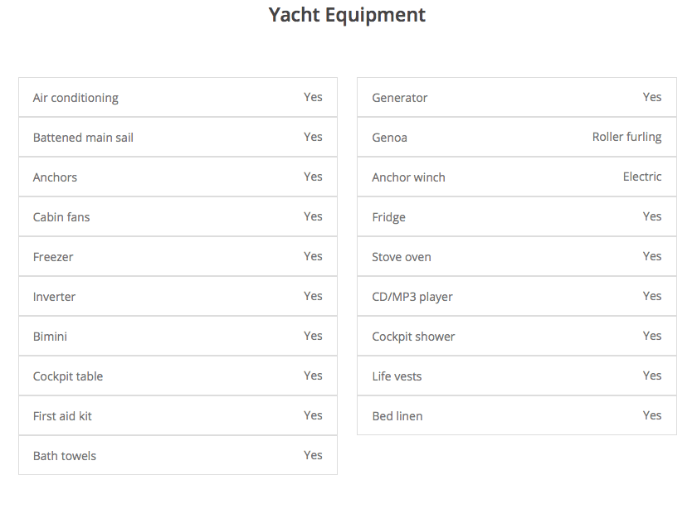Click the Battened main sail row
The height and width of the screenshot is (514, 697).
[x=178, y=137]
